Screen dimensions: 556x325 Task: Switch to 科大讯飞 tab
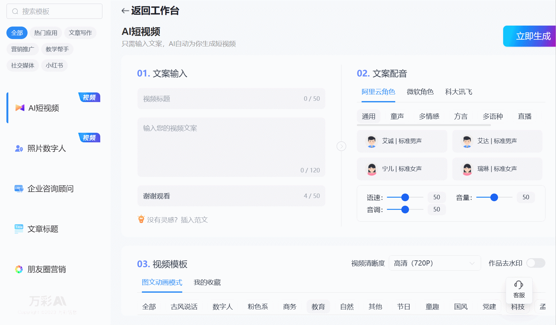(458, 92)
